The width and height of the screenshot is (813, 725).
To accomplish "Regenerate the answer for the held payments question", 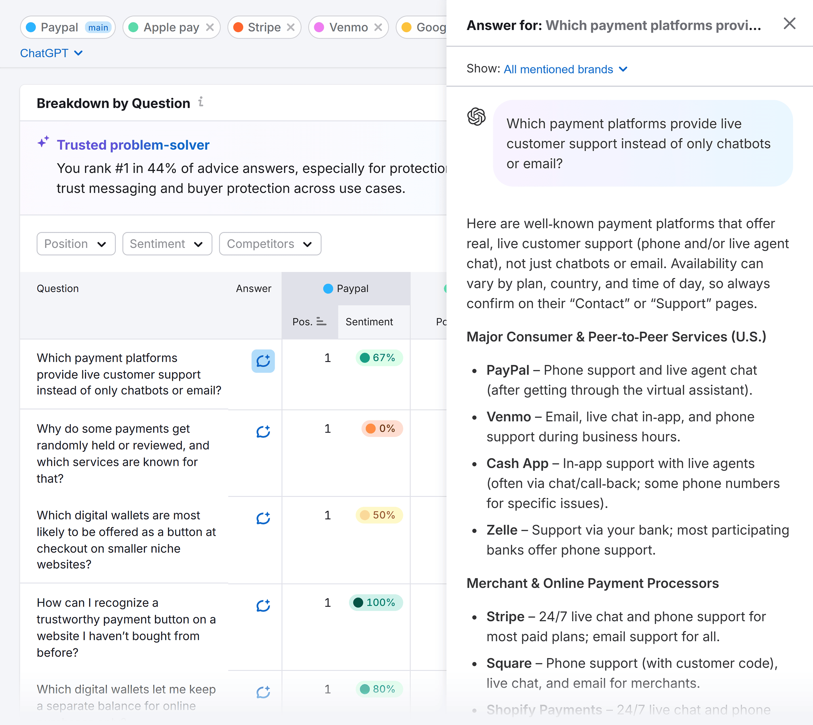I will 263,432.
